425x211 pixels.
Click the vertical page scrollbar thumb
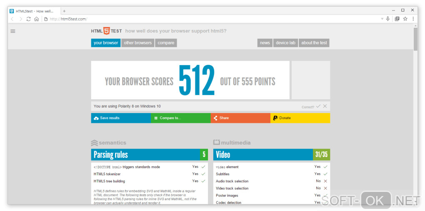416,39
